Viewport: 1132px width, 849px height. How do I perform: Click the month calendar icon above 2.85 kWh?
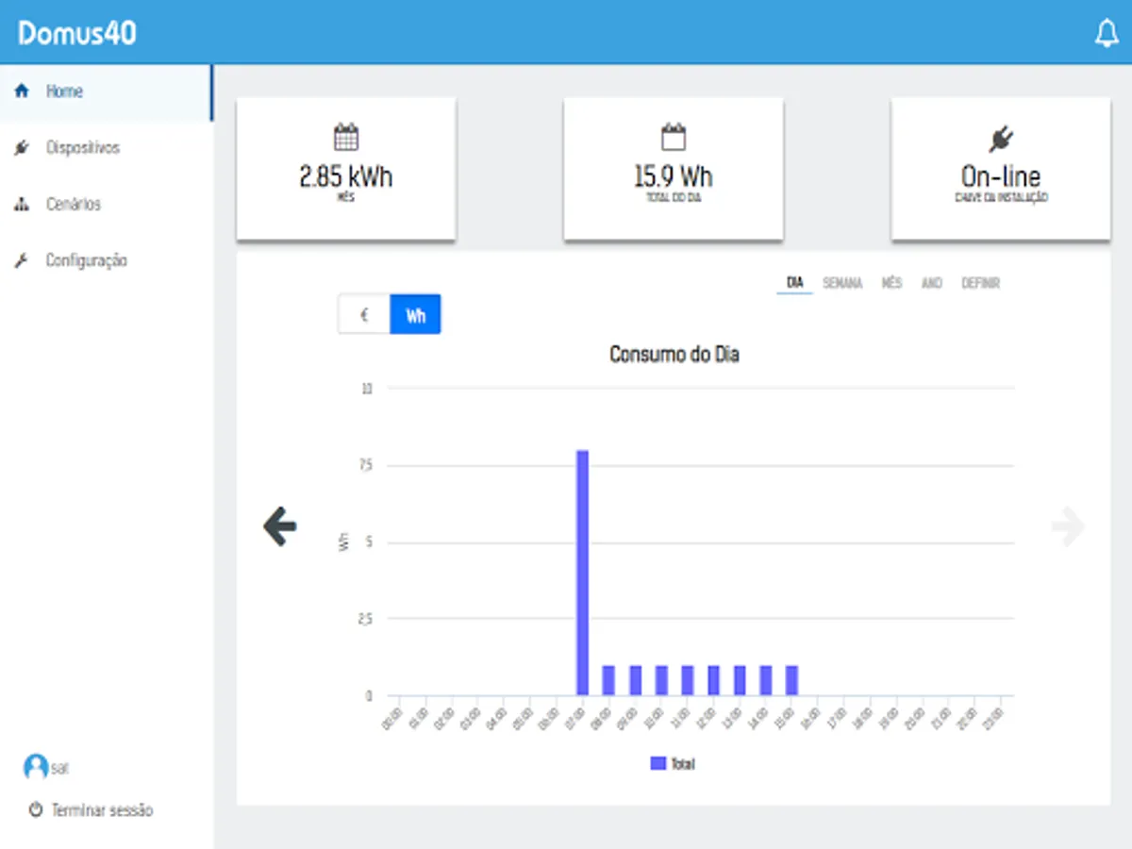[x=346, y=138]
